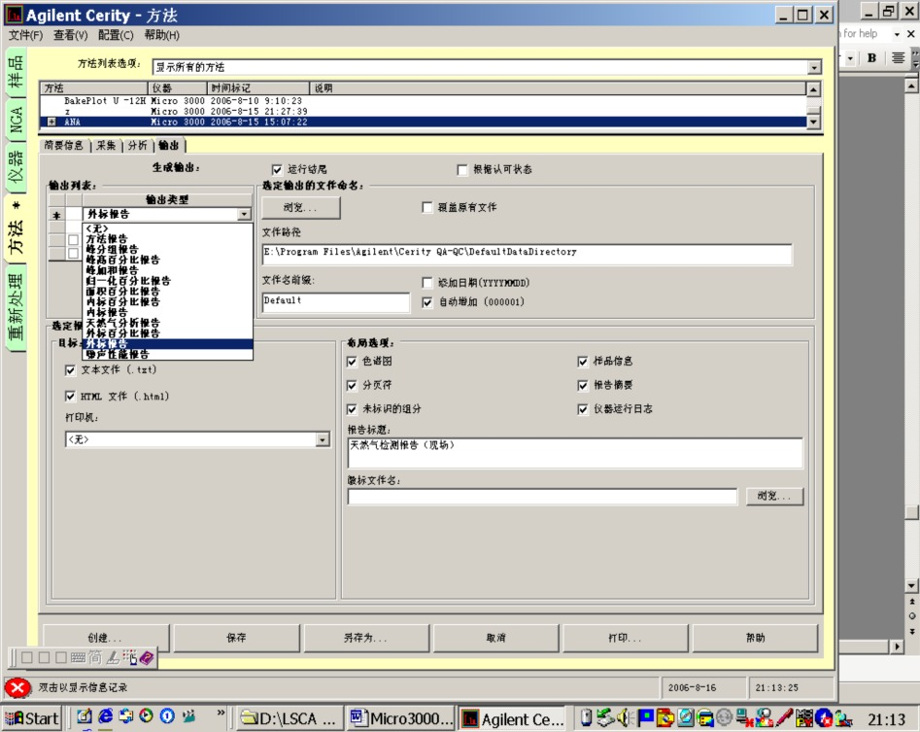Switch to D:\LSCA taskbar window

click(290, 718)
